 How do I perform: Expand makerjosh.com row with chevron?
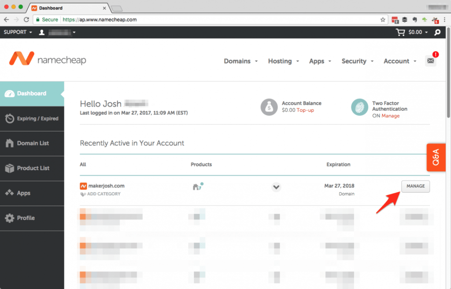(276, 187)
